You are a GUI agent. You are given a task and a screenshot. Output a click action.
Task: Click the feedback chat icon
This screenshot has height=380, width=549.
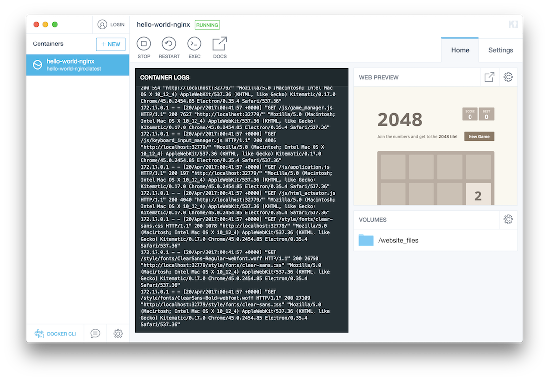point(95,334)
